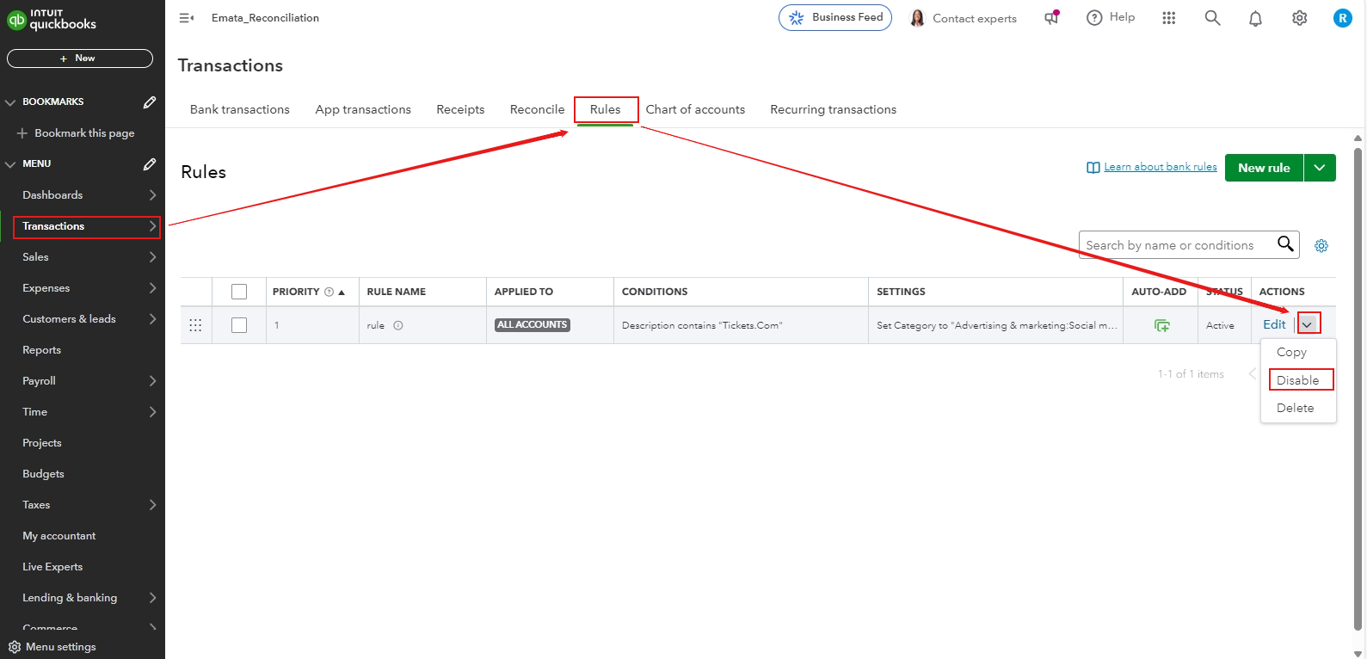Click the Business Feed sparkle icon
This screenshot has width=1367, height=659.
pyautogui.click(x=797, y=17)
